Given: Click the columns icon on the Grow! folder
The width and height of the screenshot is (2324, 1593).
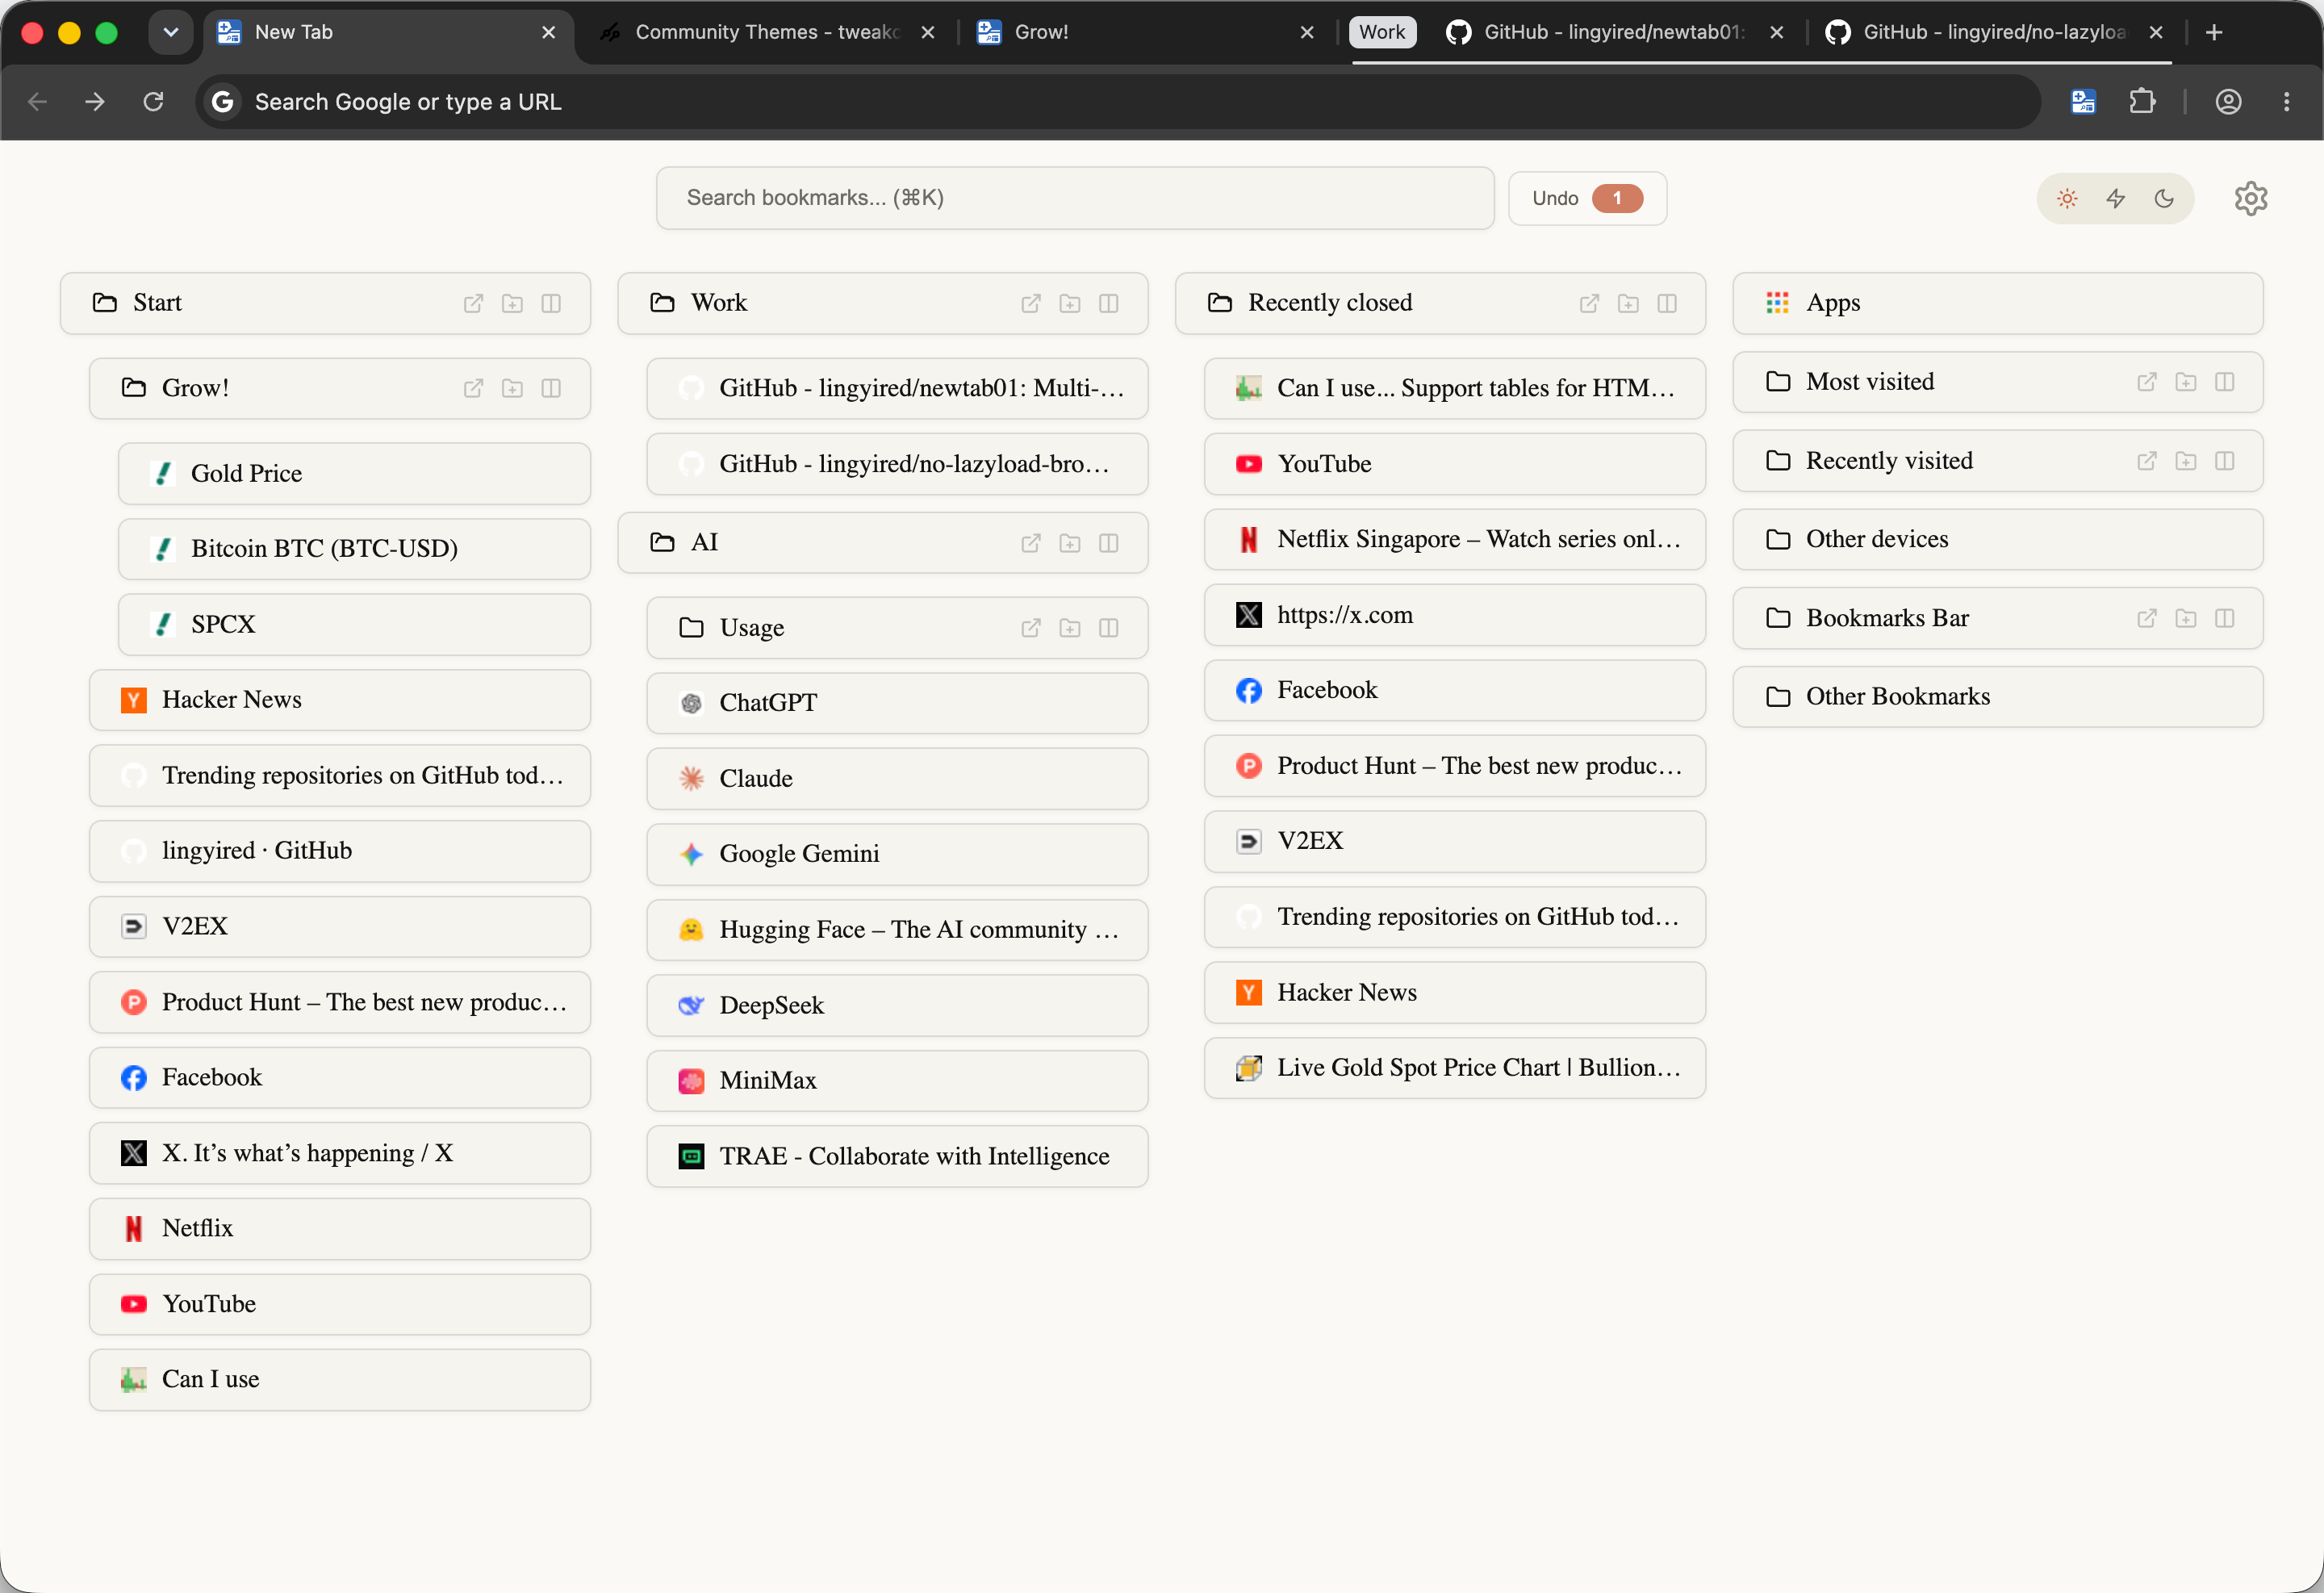Looking at the screenshot, I should 551,388.
